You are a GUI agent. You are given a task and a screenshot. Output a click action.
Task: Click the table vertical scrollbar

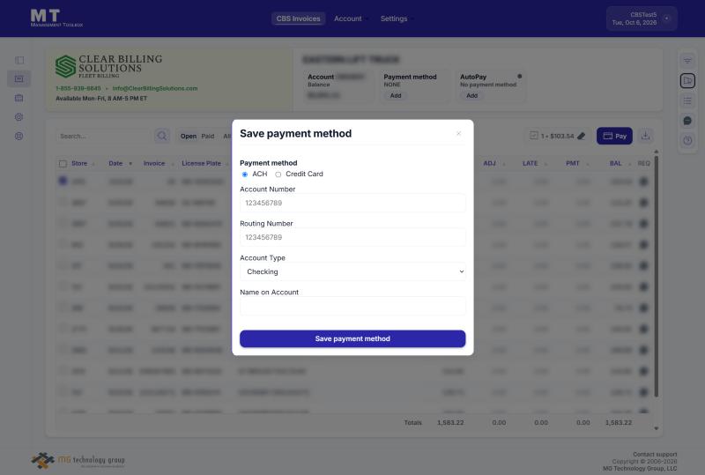(657, 275)
